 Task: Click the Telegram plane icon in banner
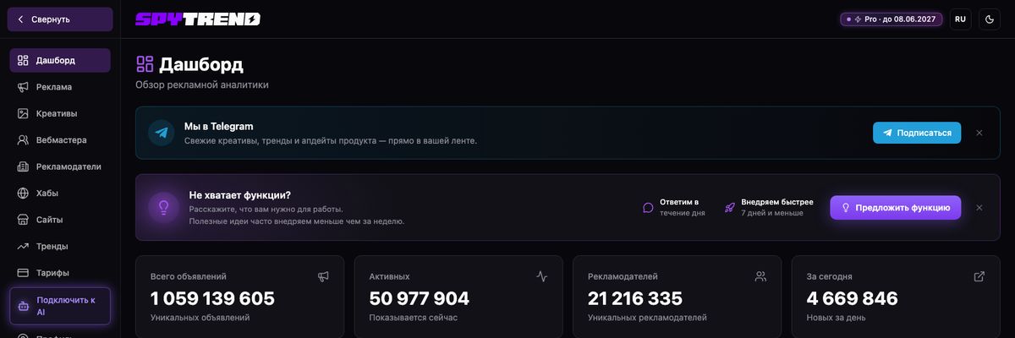tap(161, 133)
